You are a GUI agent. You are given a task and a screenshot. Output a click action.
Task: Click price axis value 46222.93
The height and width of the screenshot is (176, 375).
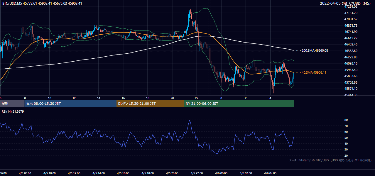351,57
